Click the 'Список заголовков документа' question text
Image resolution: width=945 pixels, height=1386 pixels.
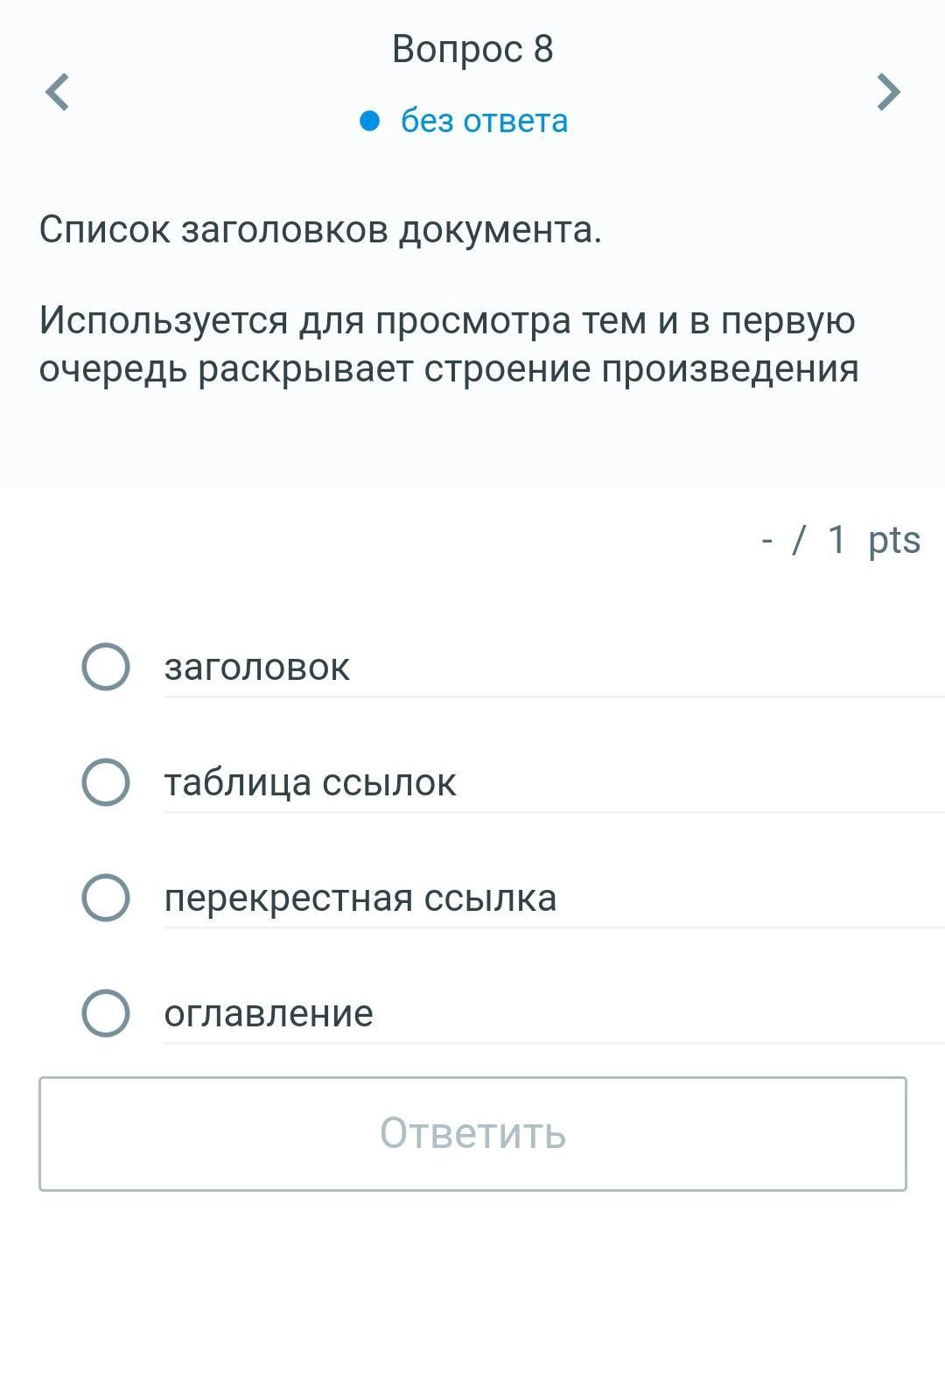tap(320, 230)
